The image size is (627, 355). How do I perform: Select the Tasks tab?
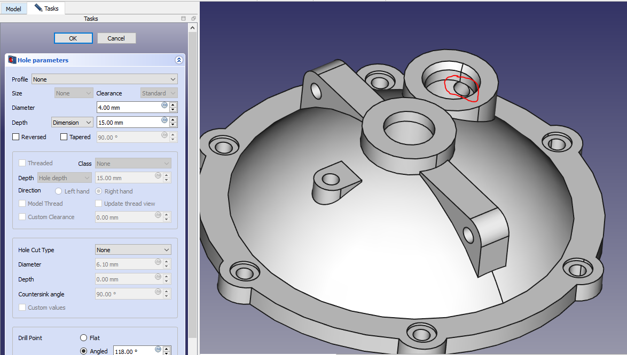coord(46,9)
